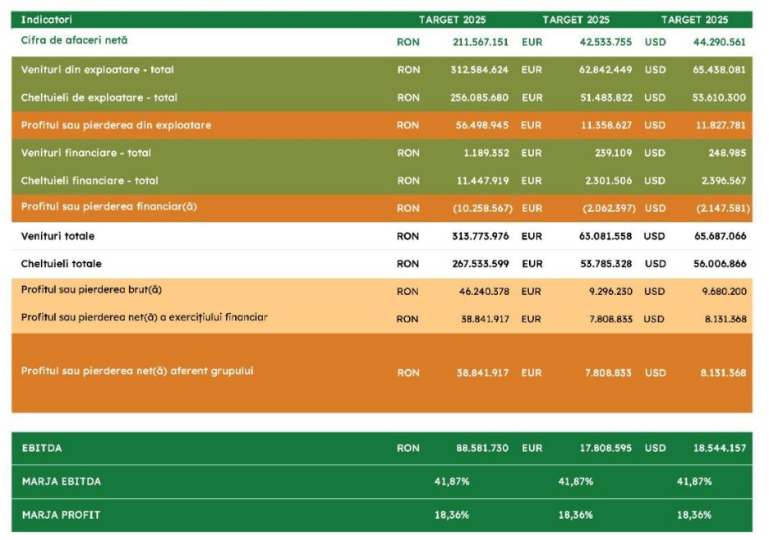Select the MARJA PROFIT row label
This screenshot has height=540, width=769.
point(62,515)
